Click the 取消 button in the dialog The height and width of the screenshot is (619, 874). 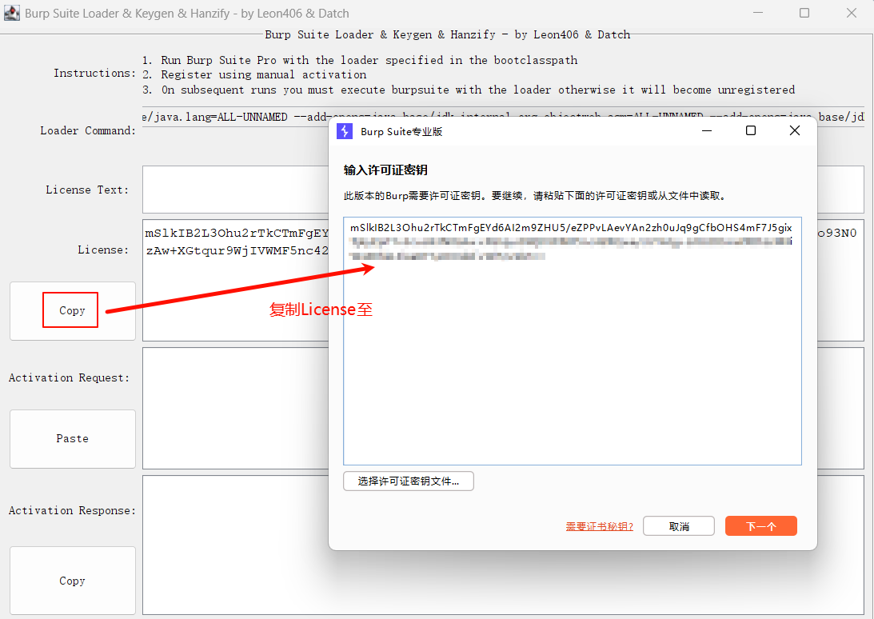point(678,526)
